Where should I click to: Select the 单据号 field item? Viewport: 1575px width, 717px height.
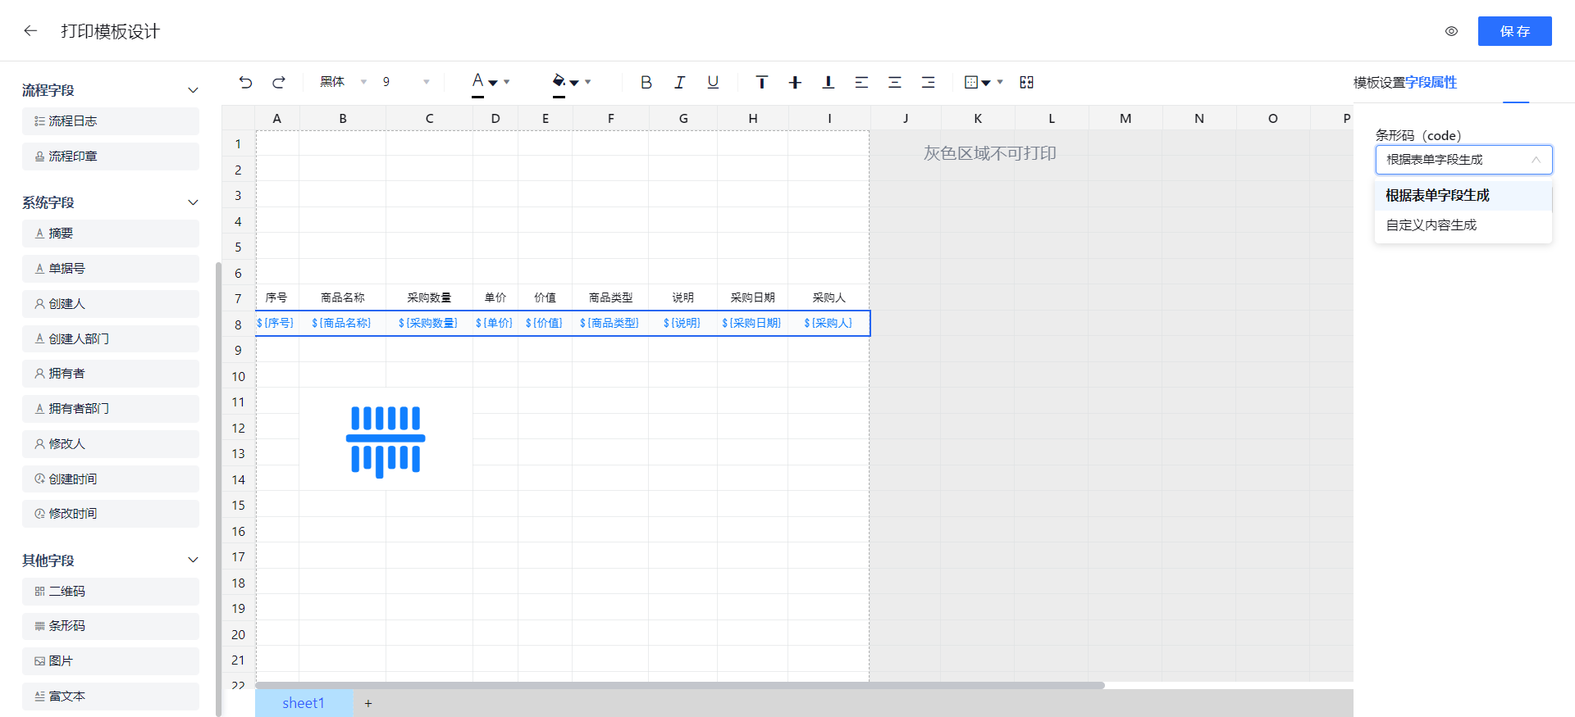[111, 269]
